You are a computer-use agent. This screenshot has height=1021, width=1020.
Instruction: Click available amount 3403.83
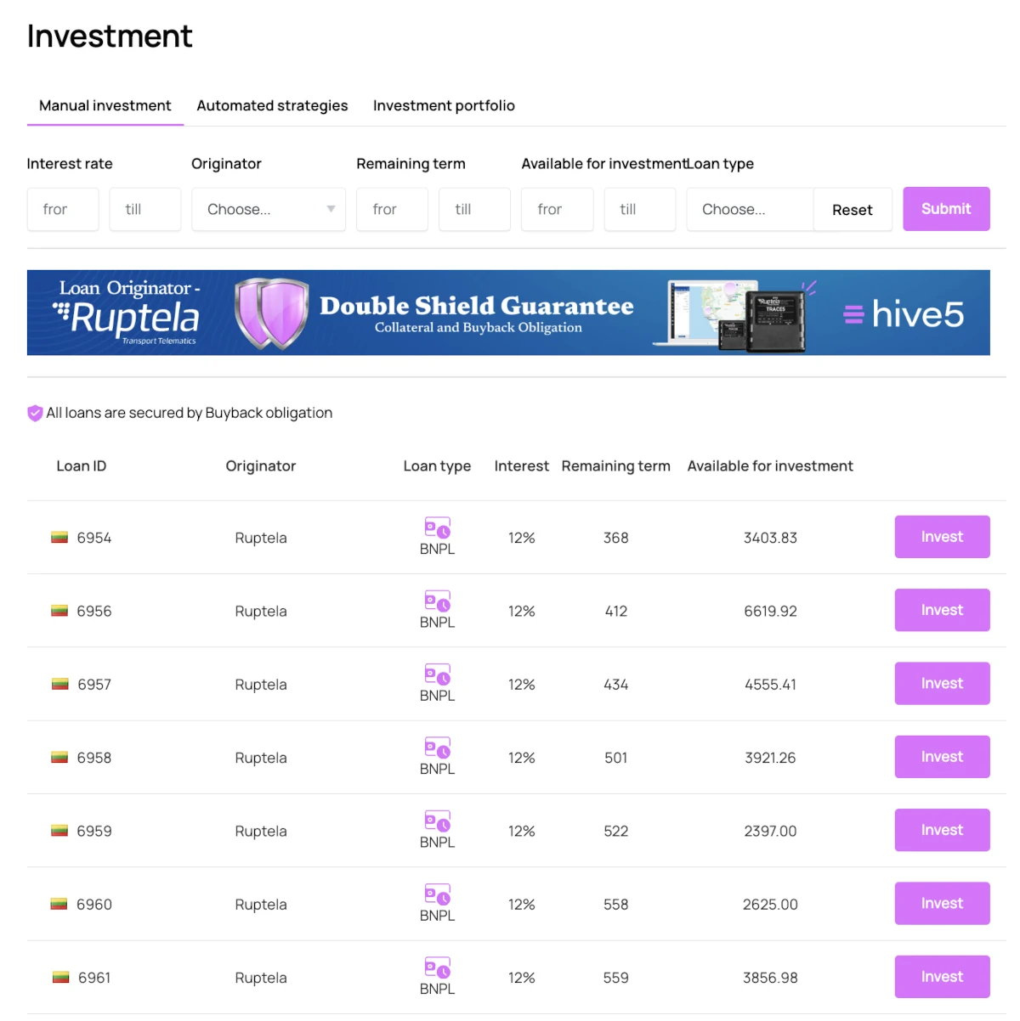(x=770, y=538)
